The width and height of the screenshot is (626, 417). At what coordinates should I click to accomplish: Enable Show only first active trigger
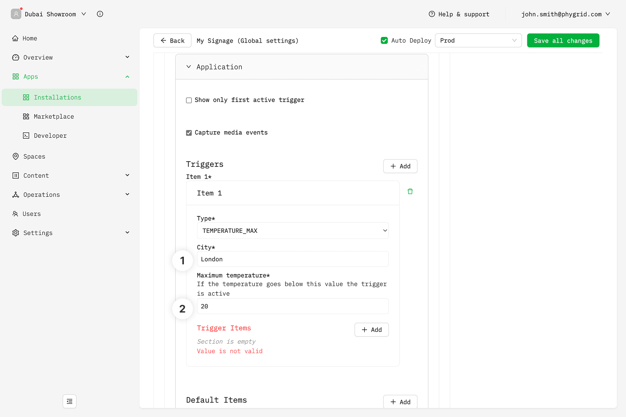[x=189, y=100]
